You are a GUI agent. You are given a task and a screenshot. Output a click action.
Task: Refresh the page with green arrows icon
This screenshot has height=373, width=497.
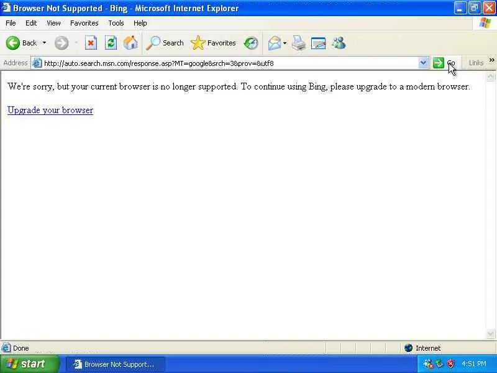(111, 43)
